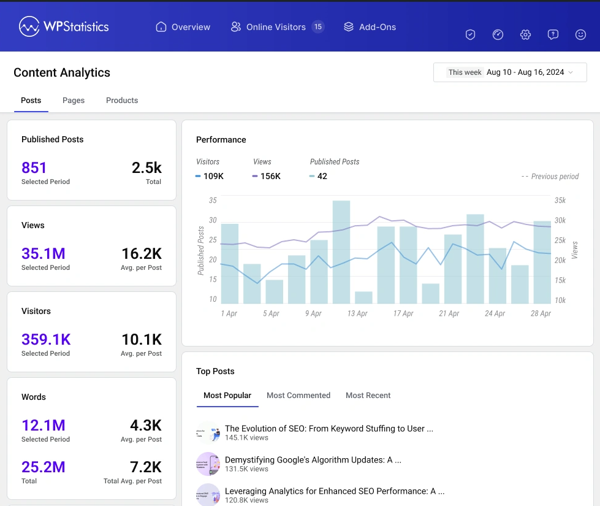This screenshot has width=600, height=506.
Task: Open Demystifying Google's Algorithm Updates post
Action: click(x=313, y=460)
